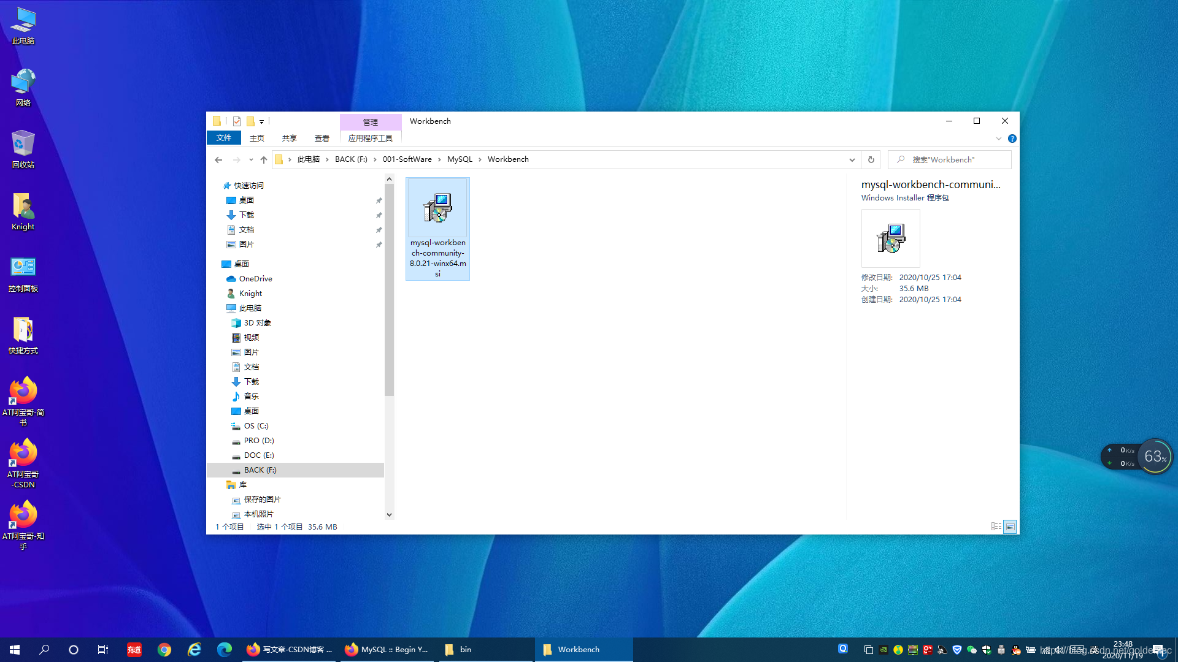This screenshot has width=1178, height=662.
Task: Open the Knight user folder on desktop
Action: point(23,211)
